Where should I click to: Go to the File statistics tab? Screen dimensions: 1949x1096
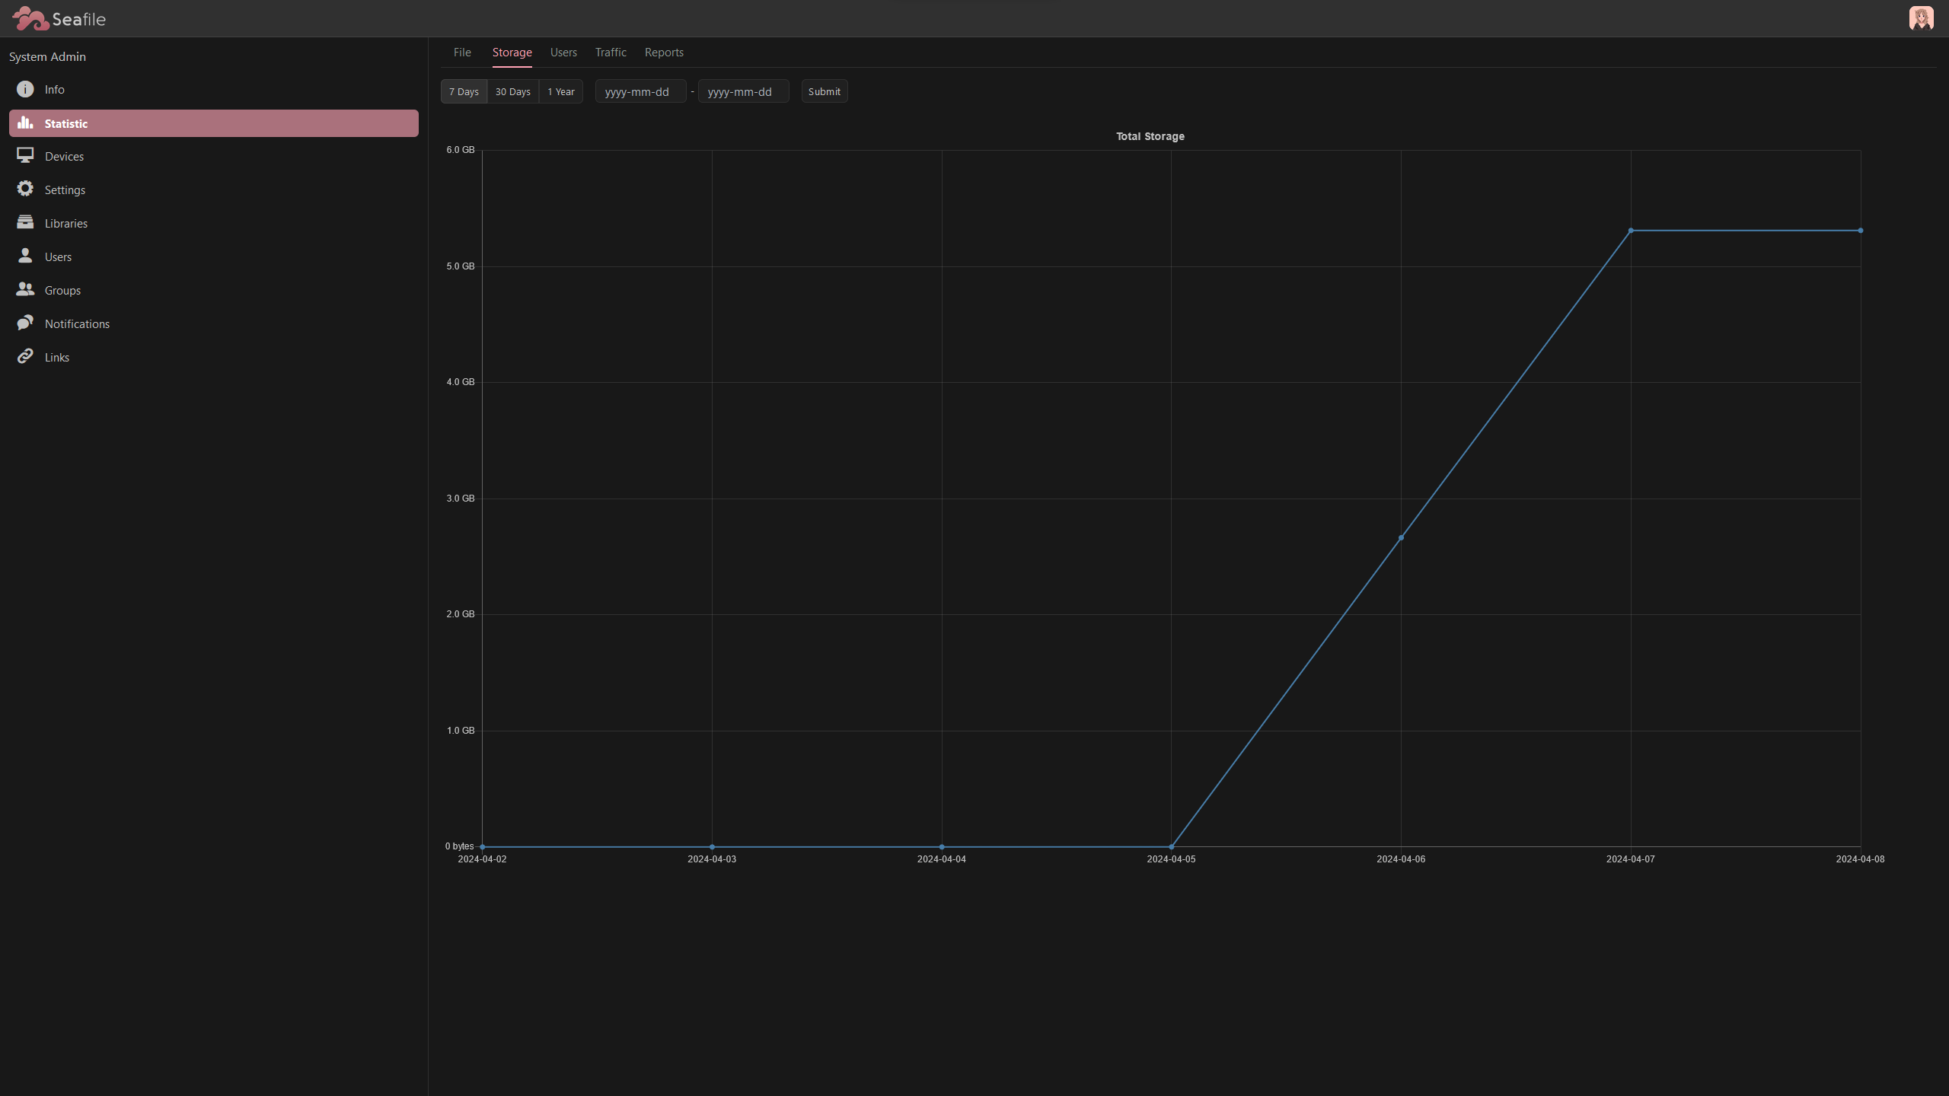[462, 53]
